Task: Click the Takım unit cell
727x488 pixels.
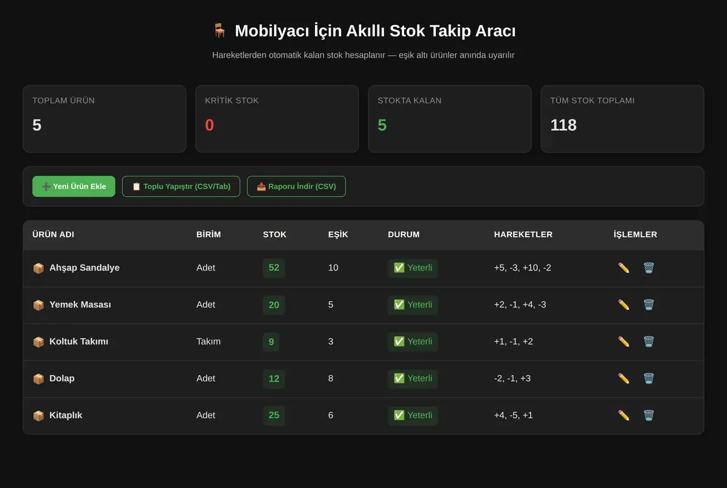Action: tap(208, 341)
